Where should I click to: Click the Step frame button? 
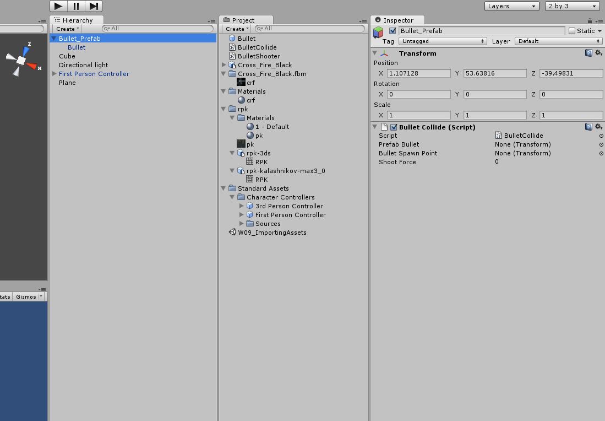pyautogui.click(x=92, y=6)
